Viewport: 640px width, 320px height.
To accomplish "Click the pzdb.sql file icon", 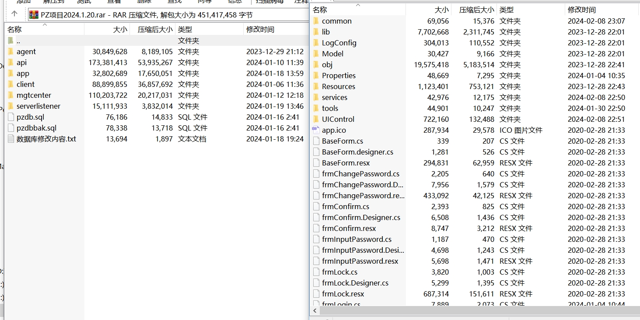I will coord(11,117).
